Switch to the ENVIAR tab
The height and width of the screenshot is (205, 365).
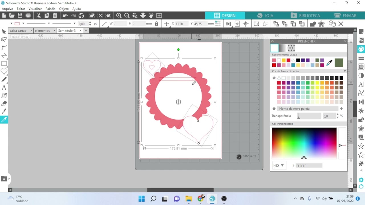point(346,16)
